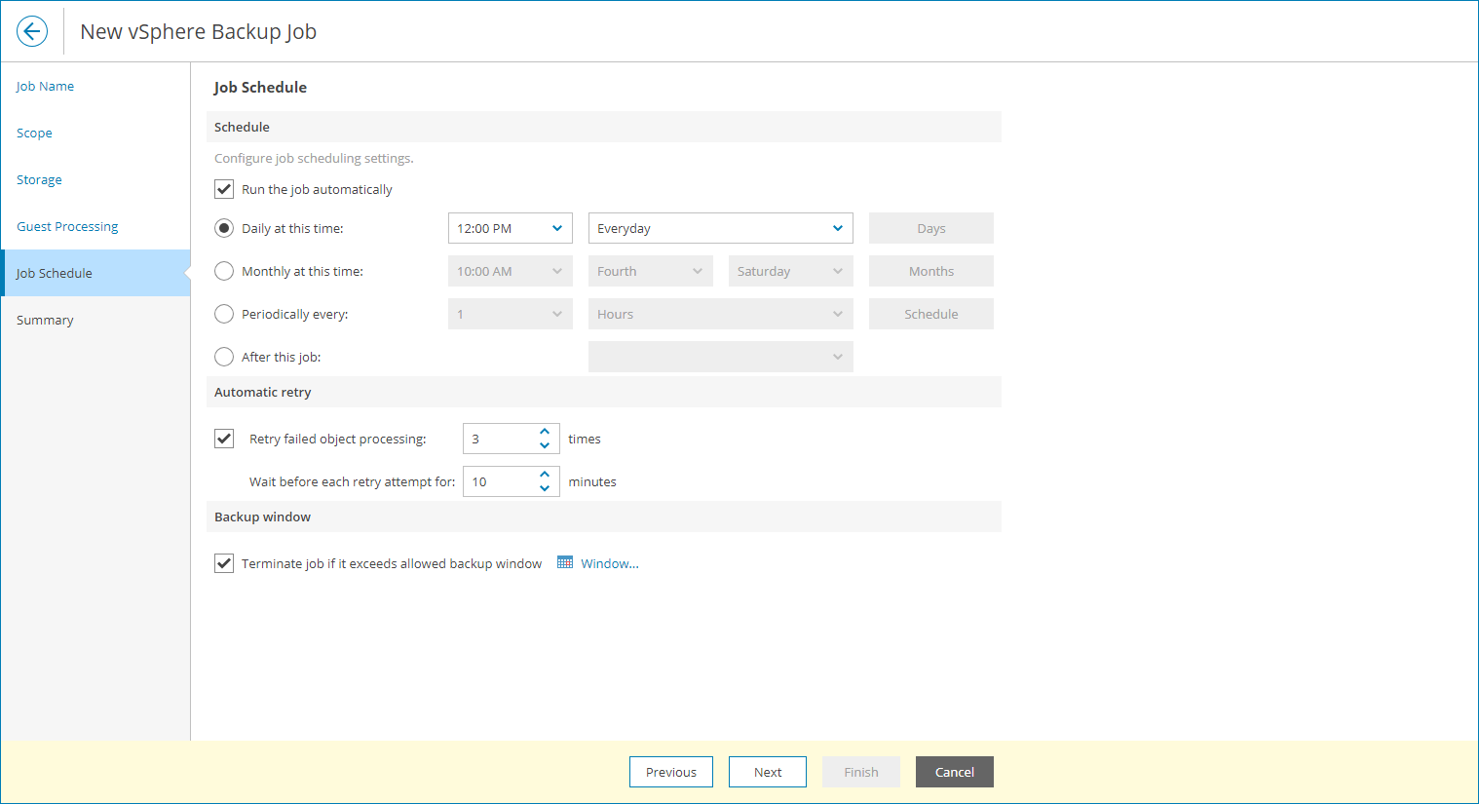Open the 10:00 AM monthly time dropdown
Viewport: 1479px width, 804px height.
point(511,271)
